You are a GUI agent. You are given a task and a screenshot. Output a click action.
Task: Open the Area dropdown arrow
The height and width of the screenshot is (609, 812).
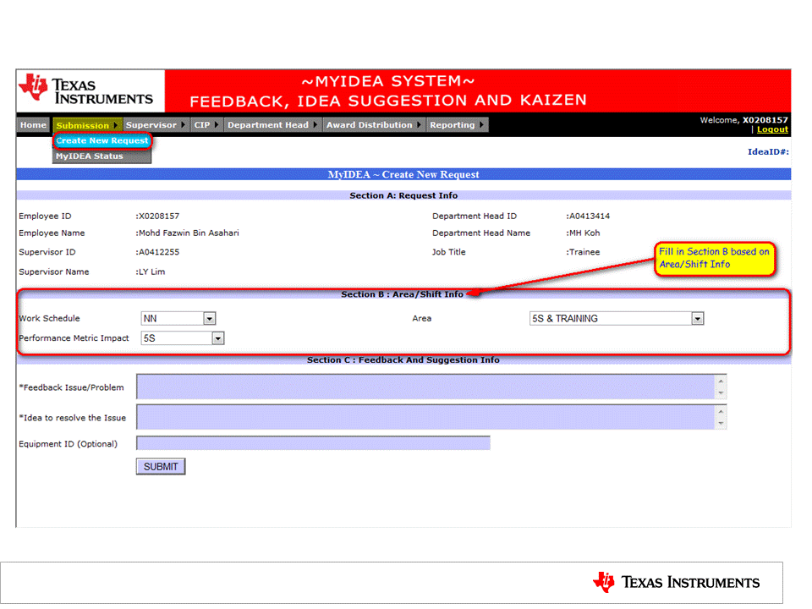[698, 319]
